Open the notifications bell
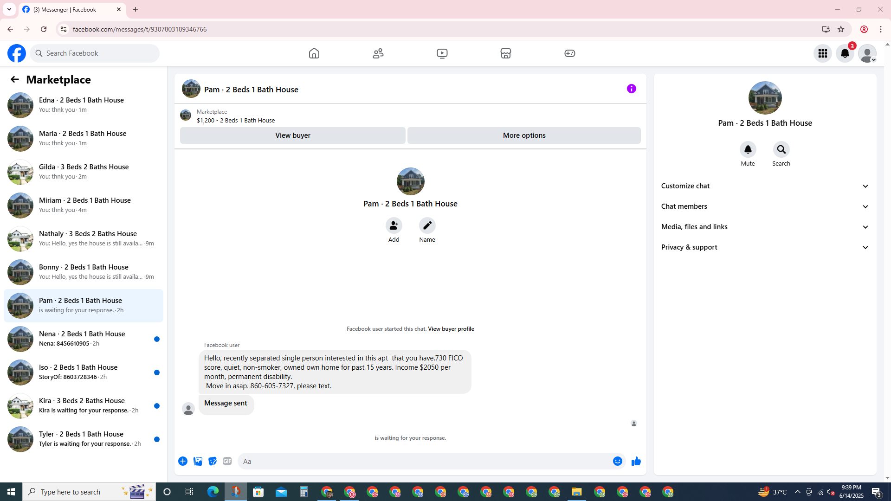This screenshot has height=501, width=891. [845, 53]
